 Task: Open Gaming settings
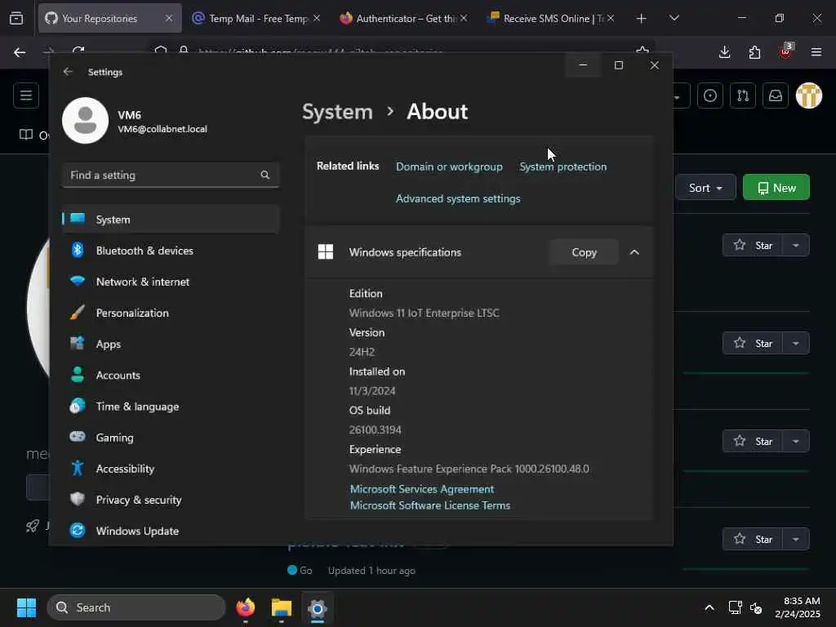[x=171, y=438]
